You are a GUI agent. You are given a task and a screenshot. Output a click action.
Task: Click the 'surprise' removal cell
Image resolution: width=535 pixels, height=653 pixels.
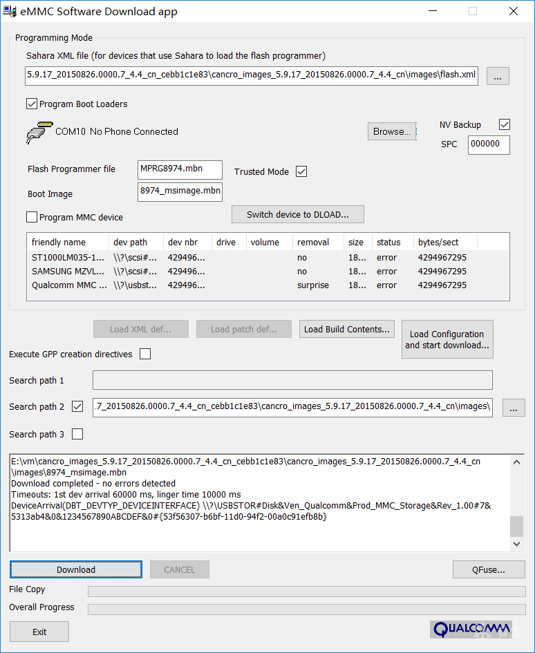pos(313,285)
